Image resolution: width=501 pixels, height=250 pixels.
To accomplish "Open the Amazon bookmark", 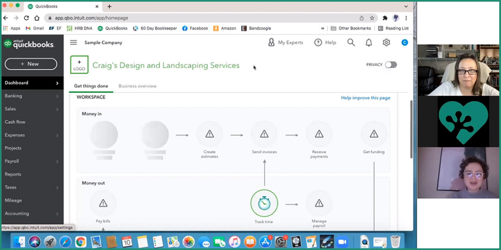I will [x=225, y=28].
